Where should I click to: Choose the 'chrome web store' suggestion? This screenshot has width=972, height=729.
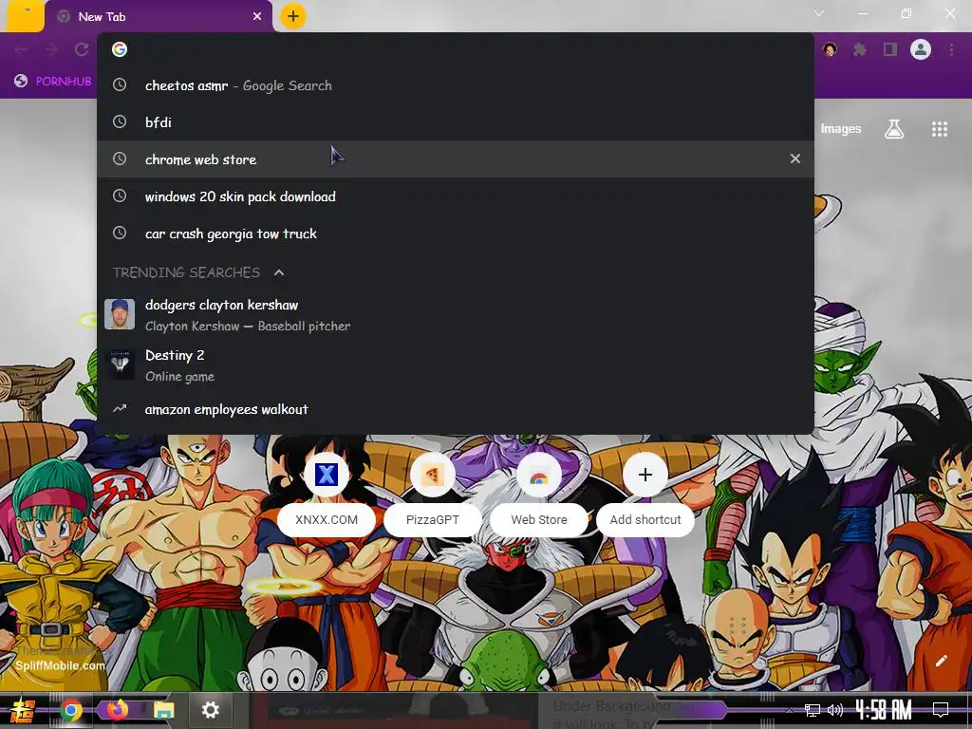[x=456, y=159]
